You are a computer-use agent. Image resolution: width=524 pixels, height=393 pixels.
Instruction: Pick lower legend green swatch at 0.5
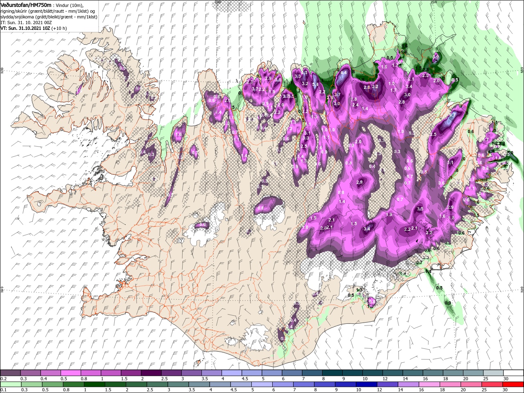pos(52,384)
